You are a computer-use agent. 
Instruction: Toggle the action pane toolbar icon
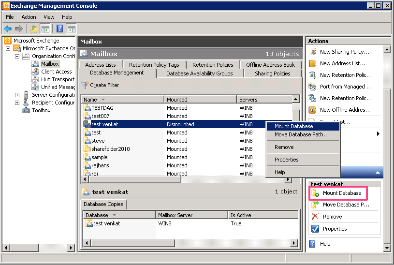pos(71,29)
